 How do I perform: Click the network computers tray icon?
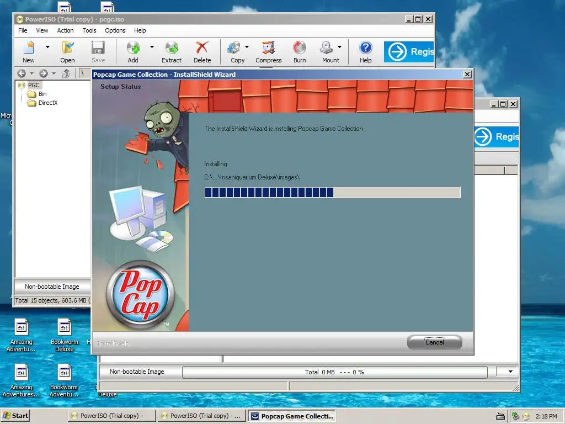click(x=516, y=416)
